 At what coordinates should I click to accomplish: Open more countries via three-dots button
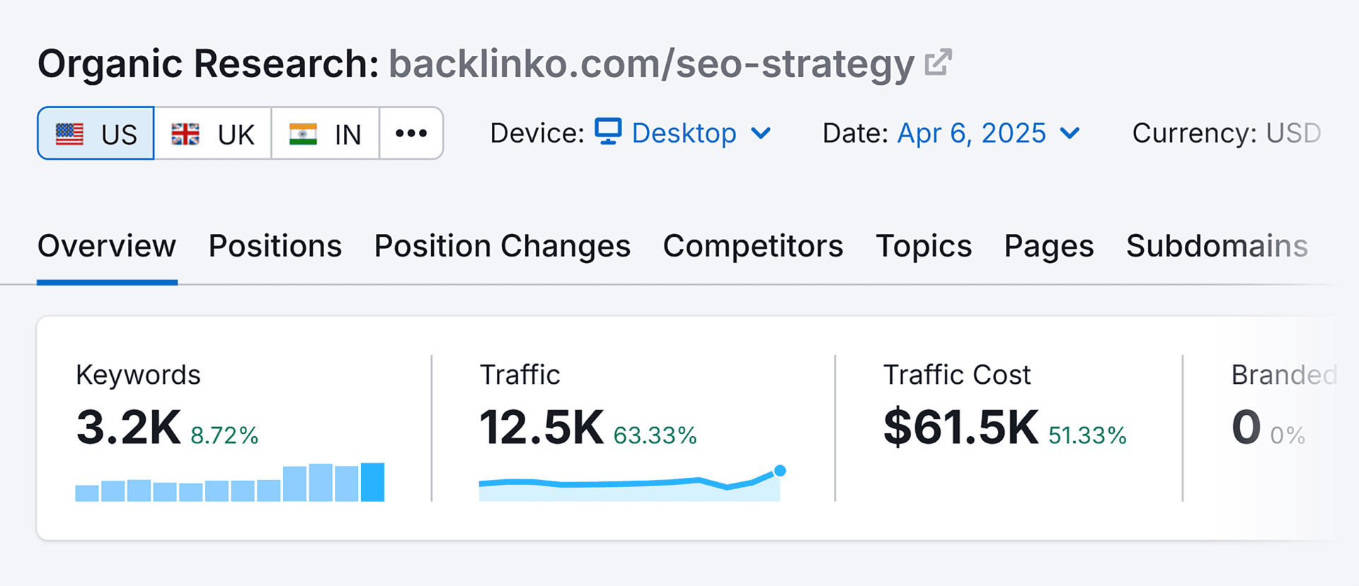(411, 133)
